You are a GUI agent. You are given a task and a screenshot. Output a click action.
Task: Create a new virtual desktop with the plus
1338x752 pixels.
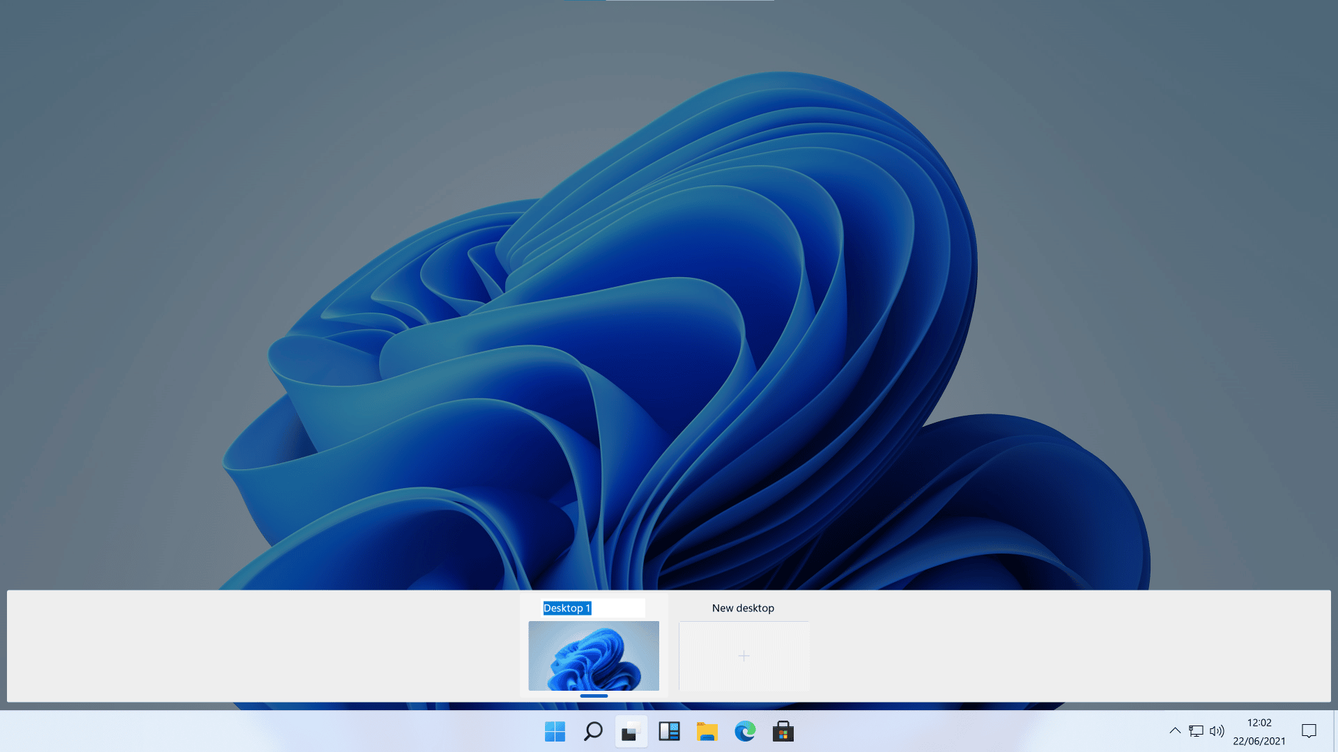744,655
